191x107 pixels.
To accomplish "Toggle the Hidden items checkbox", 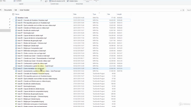I will pos(68,1).
